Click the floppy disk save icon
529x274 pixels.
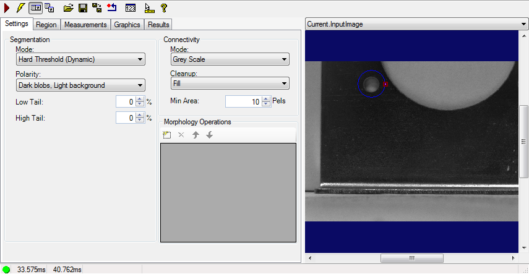click(82, 8)
